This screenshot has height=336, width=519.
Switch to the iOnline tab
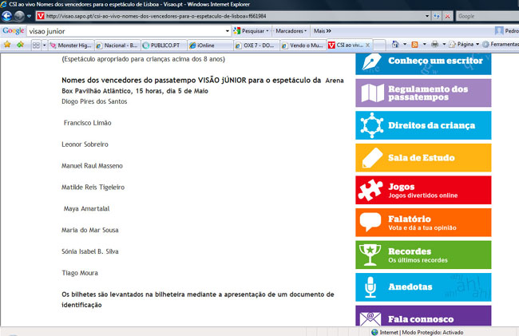point(210,45)
